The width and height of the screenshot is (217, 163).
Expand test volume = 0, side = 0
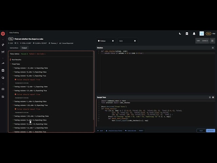pyautogui.click(x=29, y=120)
